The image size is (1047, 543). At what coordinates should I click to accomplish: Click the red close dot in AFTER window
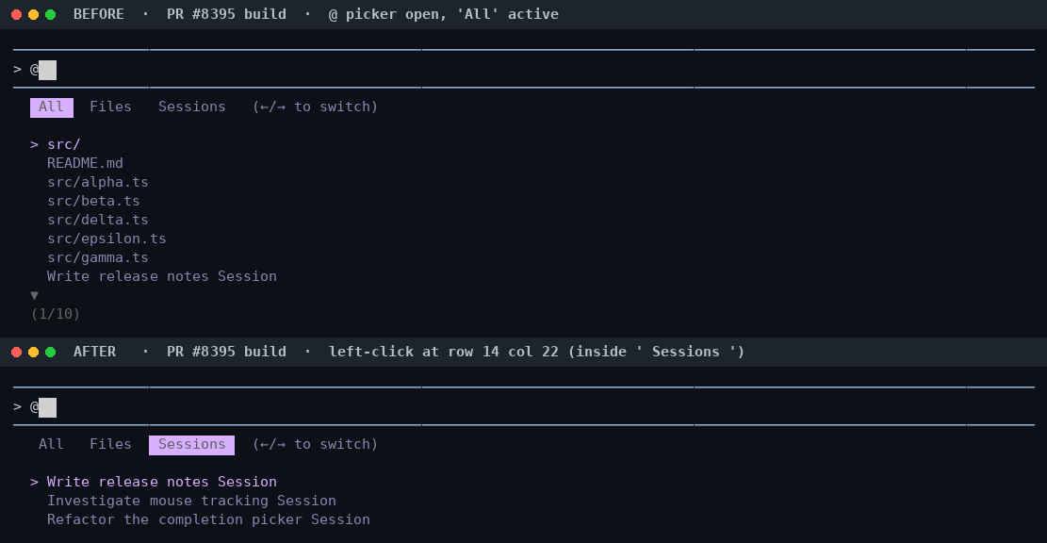(17, 352)
